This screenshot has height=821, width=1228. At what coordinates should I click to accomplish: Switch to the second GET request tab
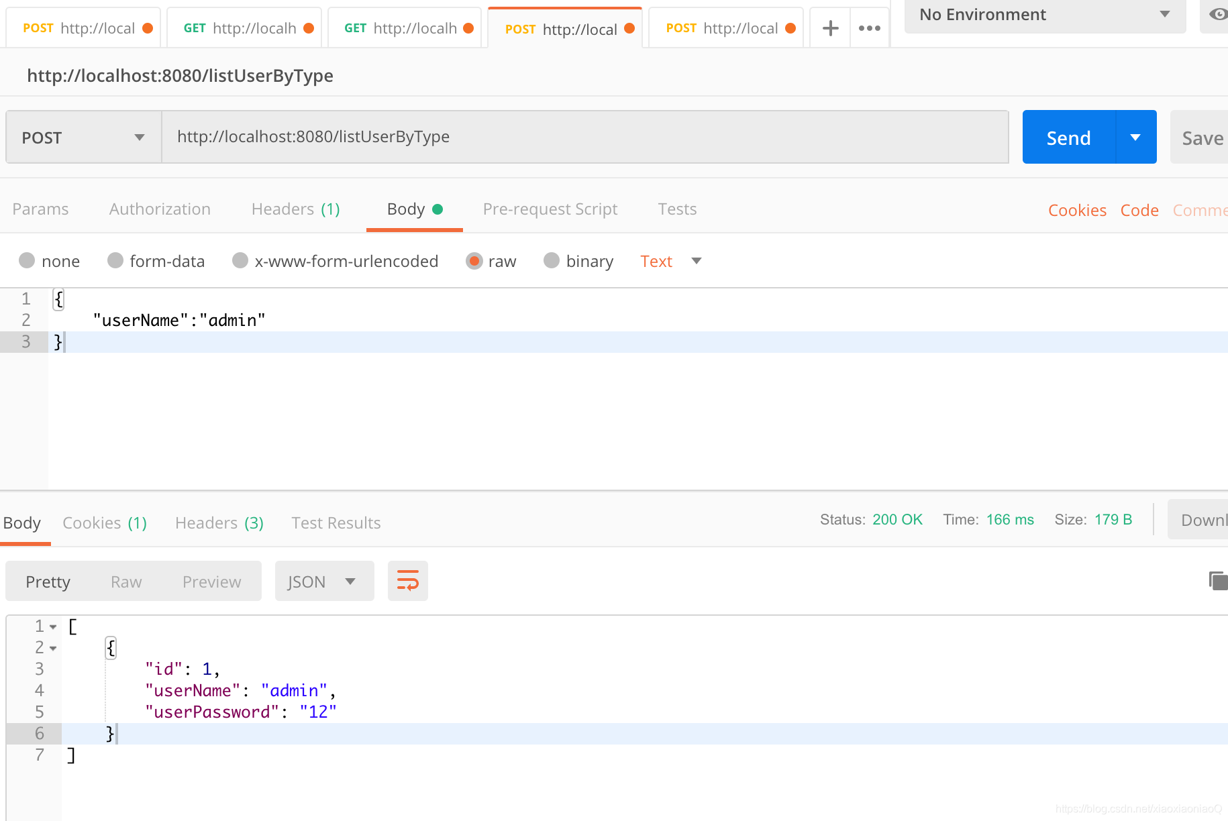click(x=405, y=28)
